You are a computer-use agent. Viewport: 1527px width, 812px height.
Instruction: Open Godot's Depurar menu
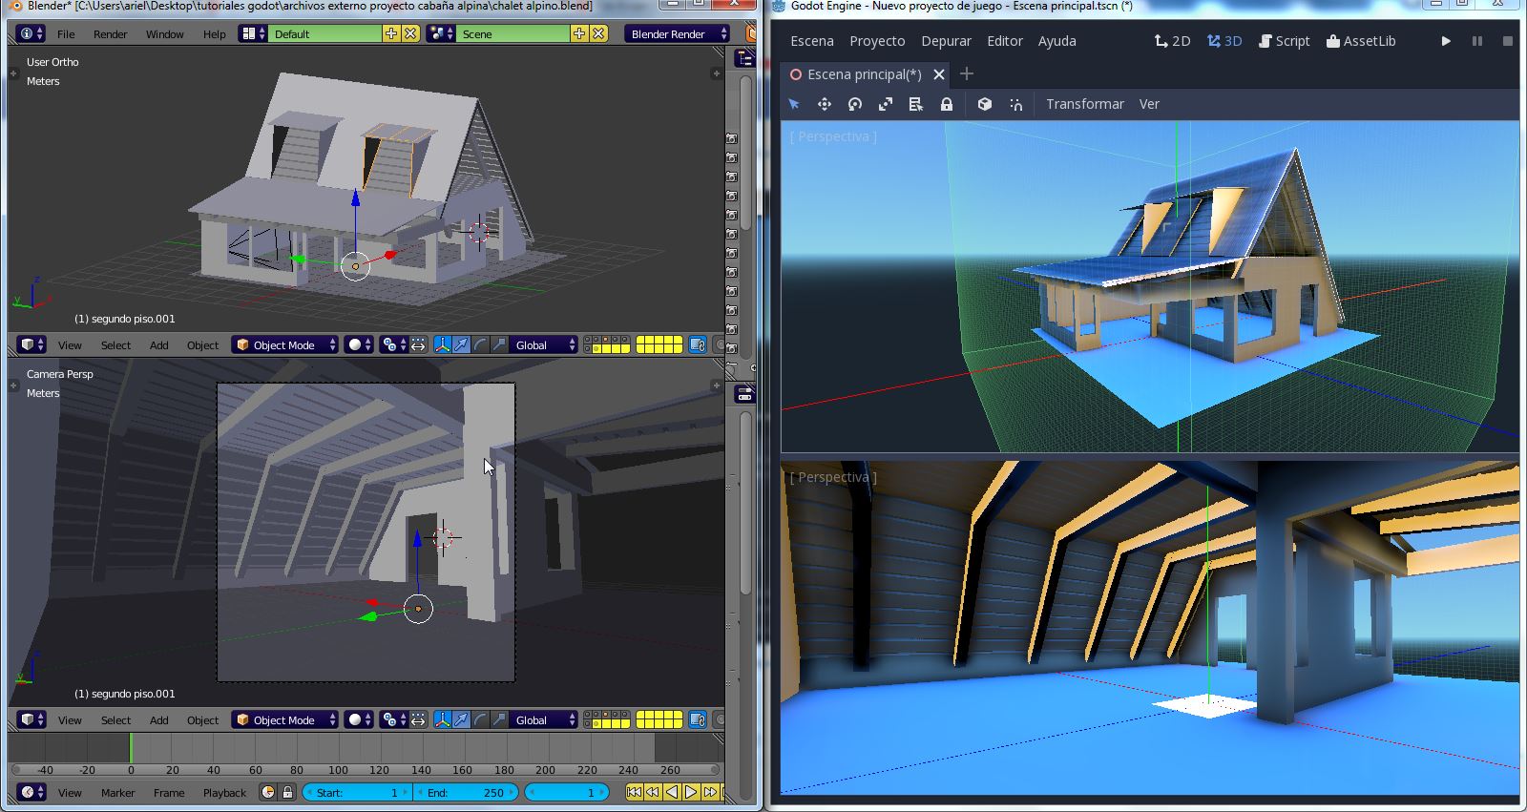click(946, 41)
